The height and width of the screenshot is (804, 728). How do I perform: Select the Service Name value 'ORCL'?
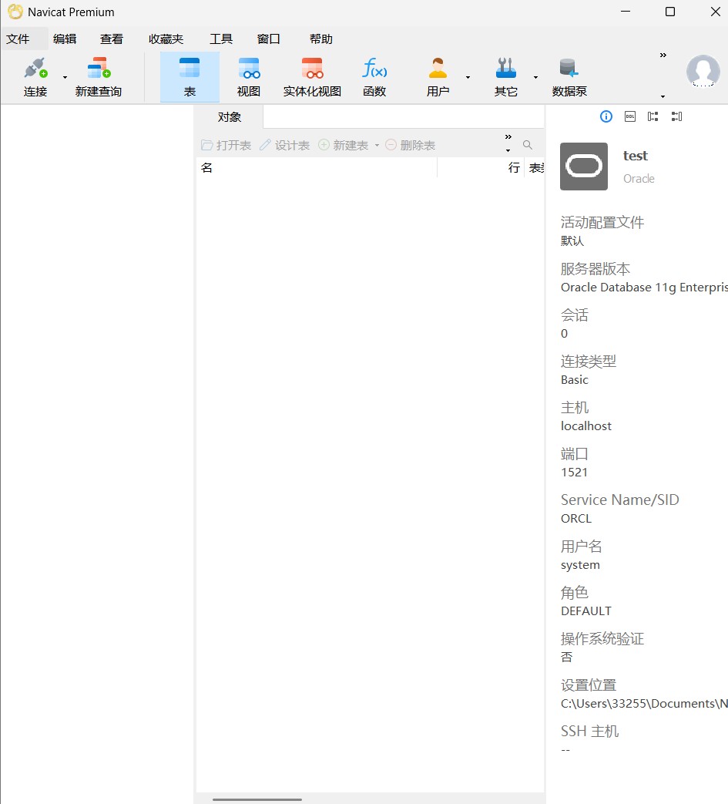576,518
